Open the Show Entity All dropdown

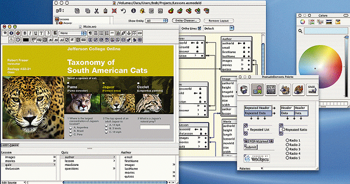pyautogui.click(x=156, y=20)
